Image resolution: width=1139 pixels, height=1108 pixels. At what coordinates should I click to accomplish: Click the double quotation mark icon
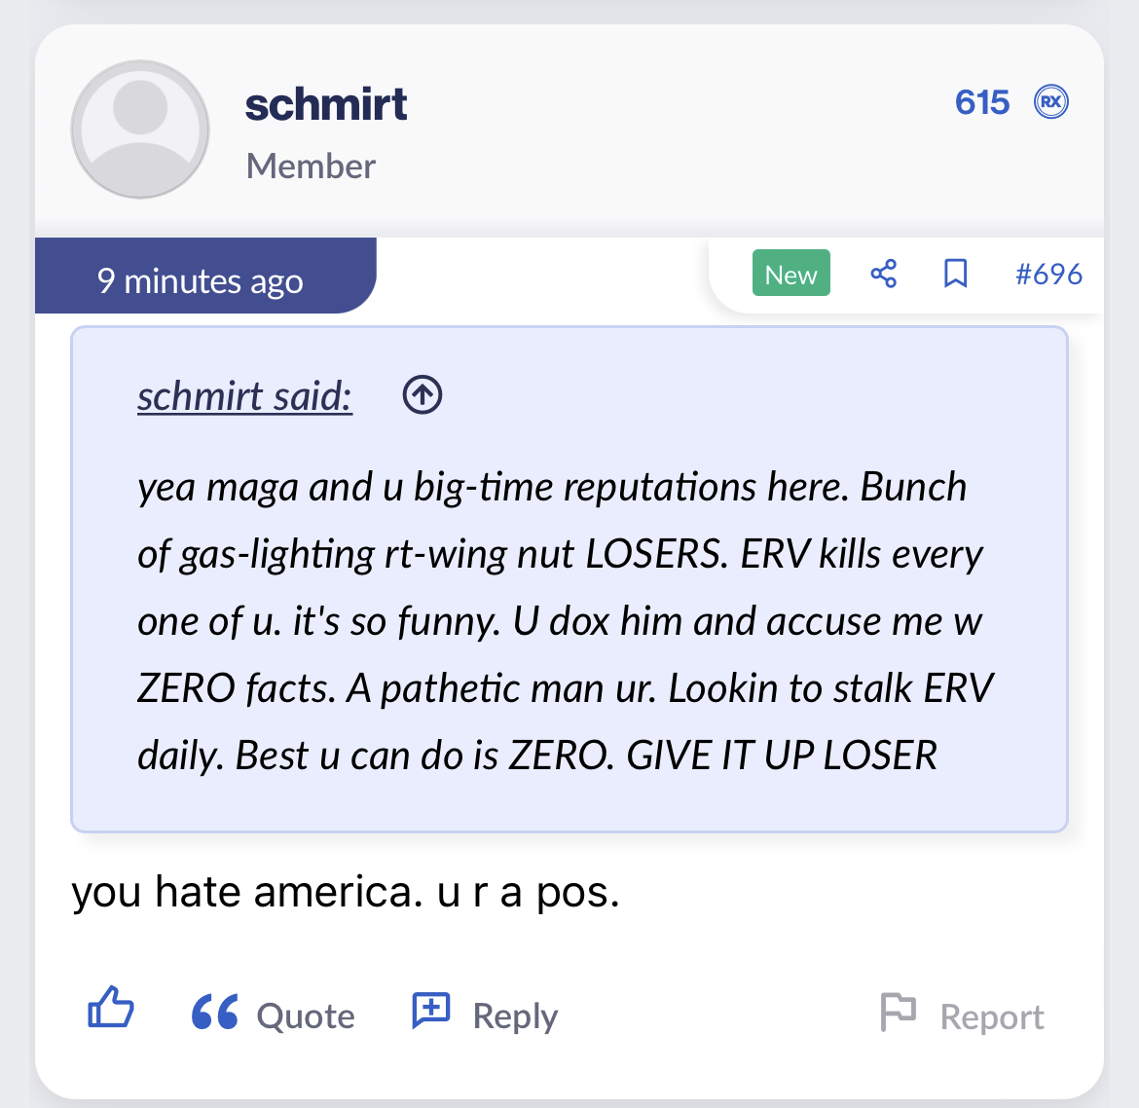tap(215, 1013)
